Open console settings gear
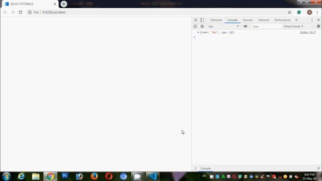Viewport: 322px width, 181px height. (318, 26)
